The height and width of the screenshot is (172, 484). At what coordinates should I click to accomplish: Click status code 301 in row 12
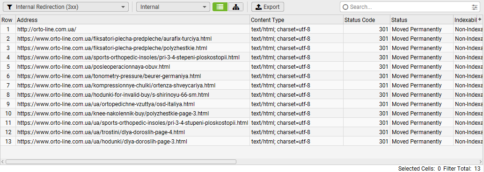367,132
